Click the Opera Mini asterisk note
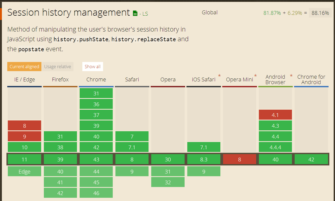Viewport: 335px width, 201px height. pos(255,76)
